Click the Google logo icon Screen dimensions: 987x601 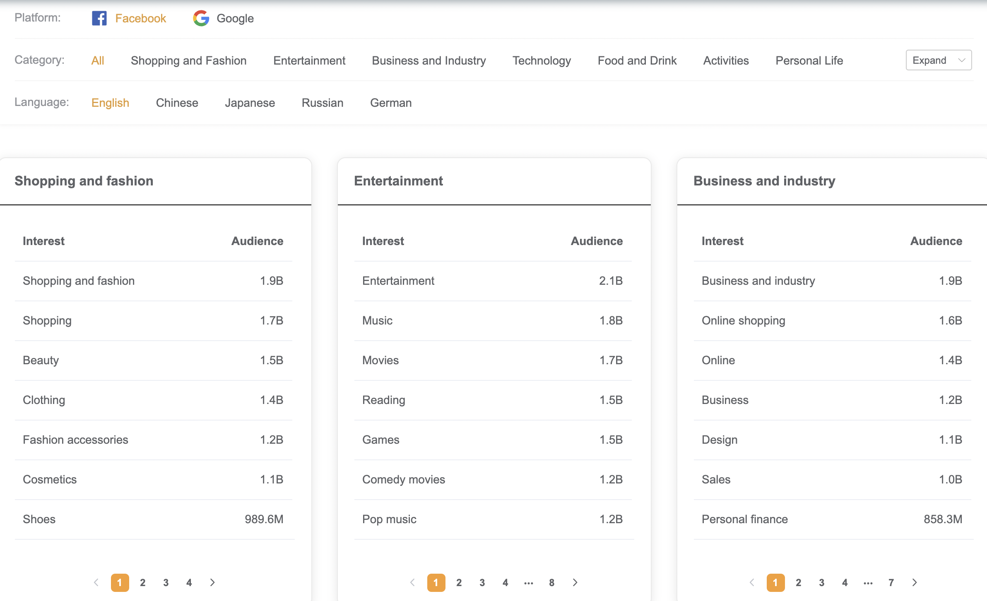click(x=201, y=18)
